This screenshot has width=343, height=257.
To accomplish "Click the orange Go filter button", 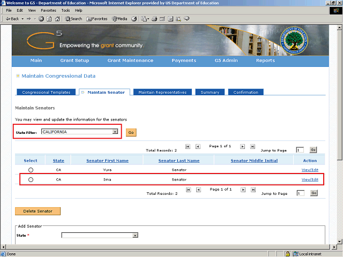I will [x=131, y=132].
